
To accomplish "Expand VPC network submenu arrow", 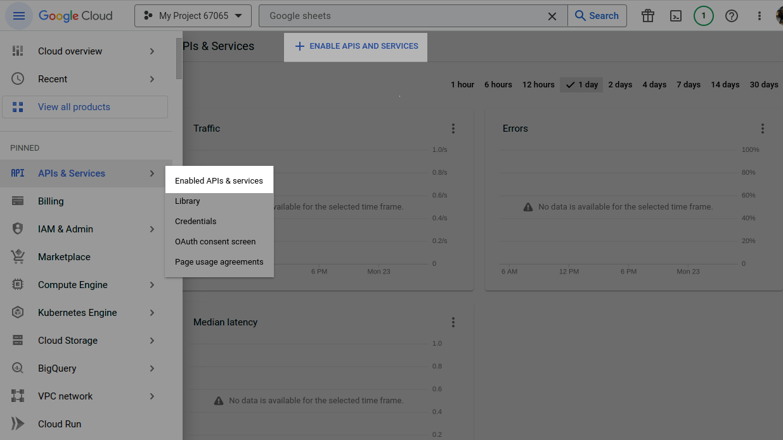I will [x=152, y=396].
